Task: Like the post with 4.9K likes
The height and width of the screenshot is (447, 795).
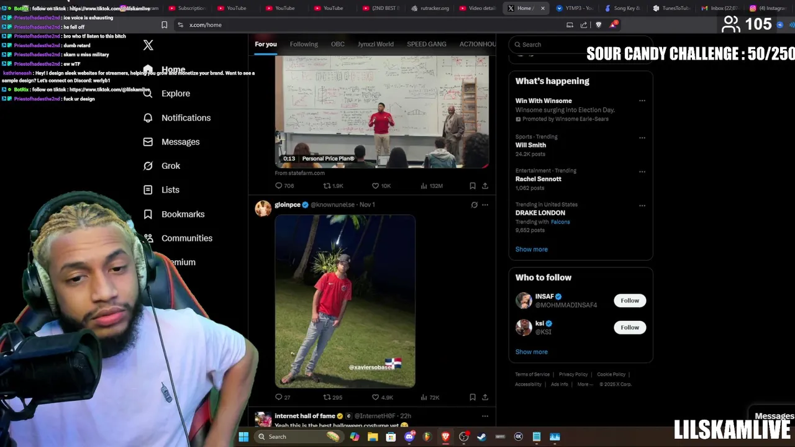Action: pos(382,397)
